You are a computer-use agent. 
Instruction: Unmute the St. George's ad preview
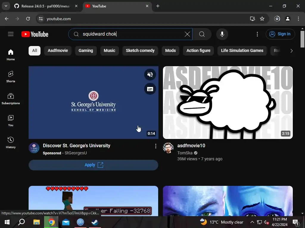tap(150, 75)
